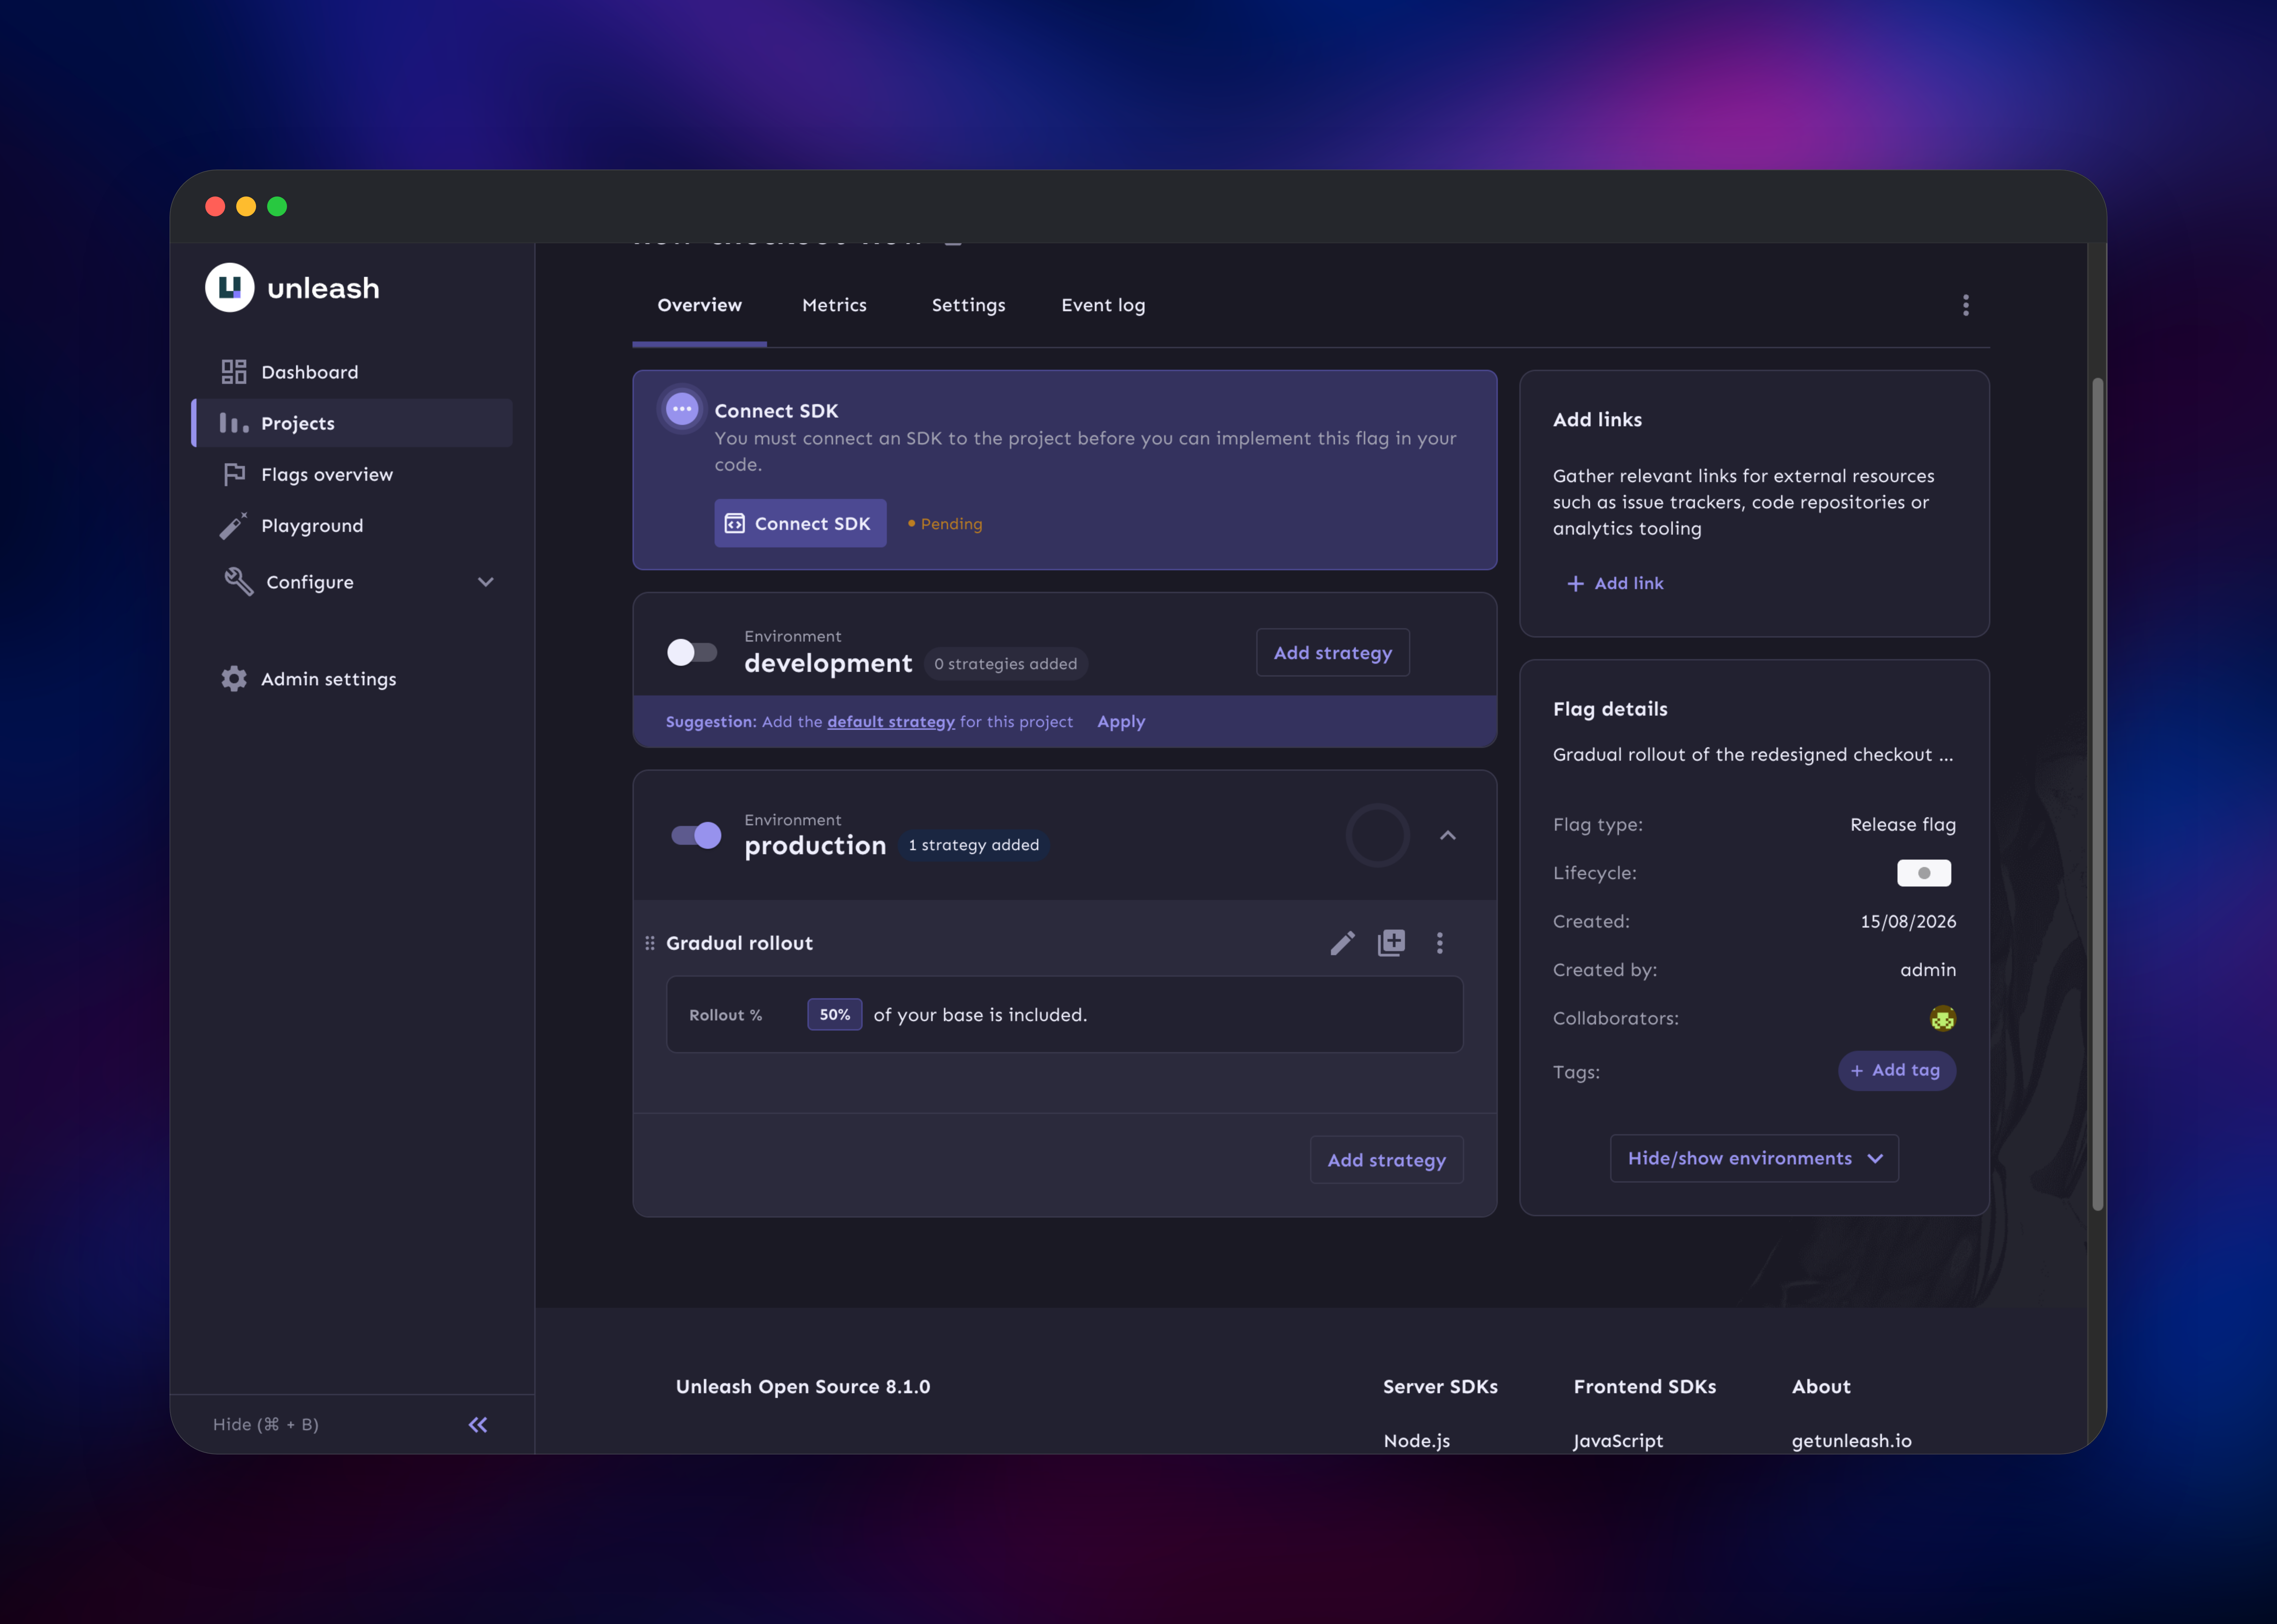Image resolution: width=2277 pixels, height=1624 pixels.
Task: Click the Release flag type value
Action: tap(1903, 825)
